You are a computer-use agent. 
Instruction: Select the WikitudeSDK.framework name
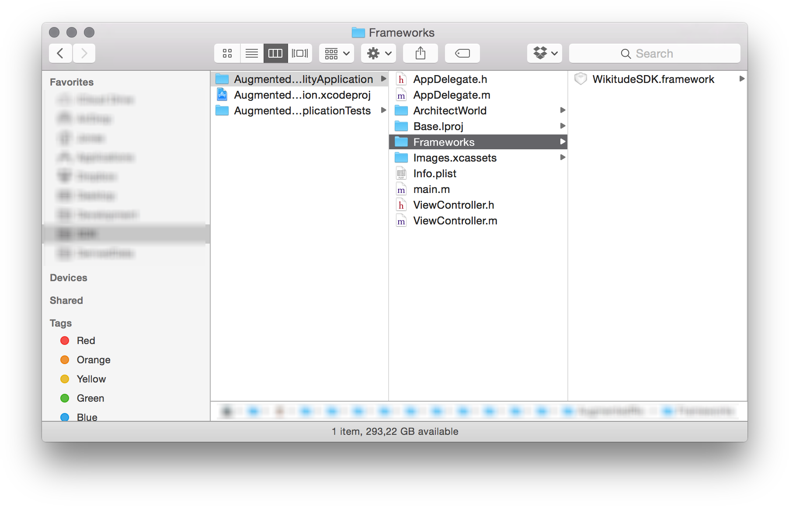pos(653,79)
